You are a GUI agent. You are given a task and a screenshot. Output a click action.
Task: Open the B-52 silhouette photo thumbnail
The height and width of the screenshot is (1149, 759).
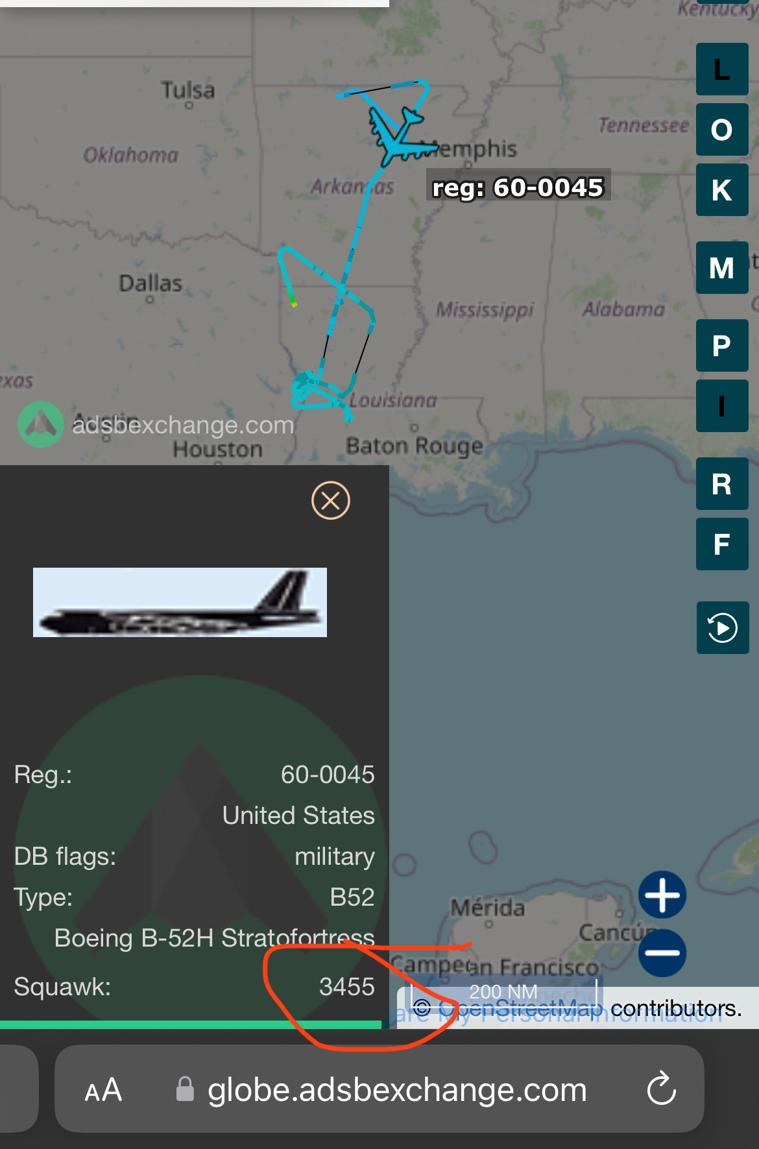(180, 602)
